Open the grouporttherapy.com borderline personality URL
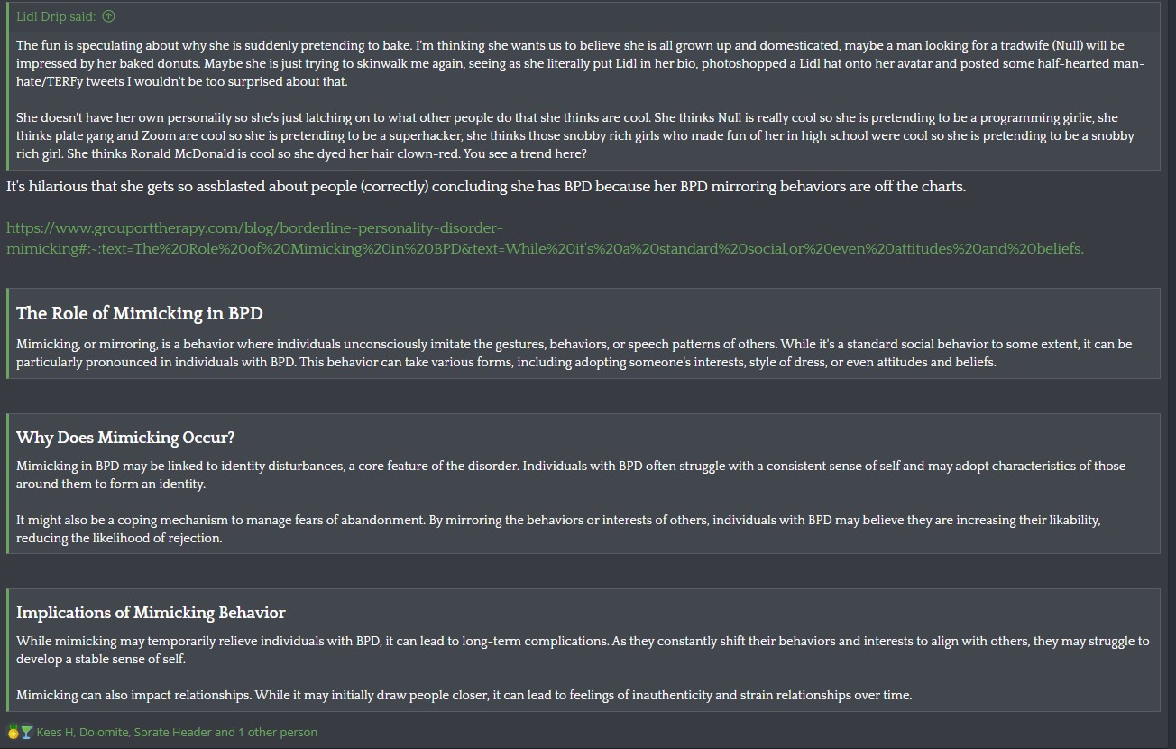The width and height of the screenshot is (1176, 749). pyautogui.click(x=545, y=238)
